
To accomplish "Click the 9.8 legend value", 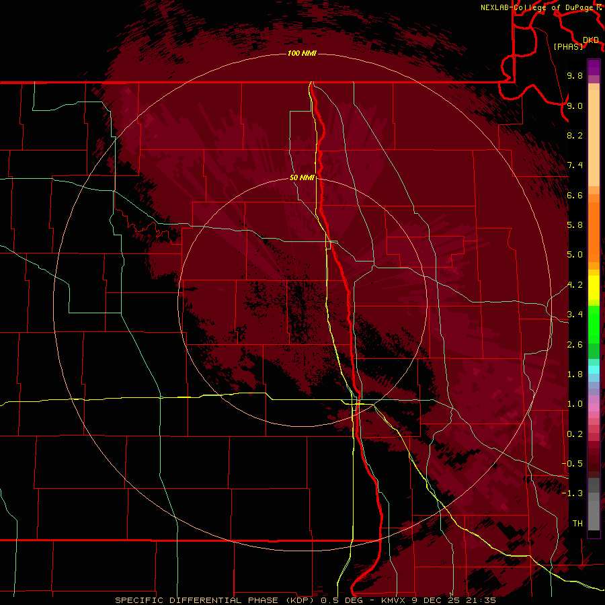I will tap(575, 75).
